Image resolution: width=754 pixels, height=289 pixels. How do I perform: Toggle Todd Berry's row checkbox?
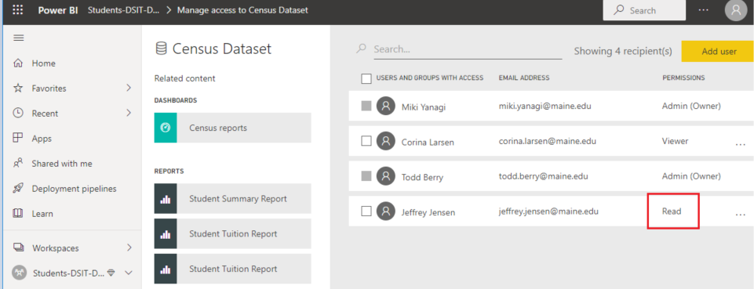(366, 176)
